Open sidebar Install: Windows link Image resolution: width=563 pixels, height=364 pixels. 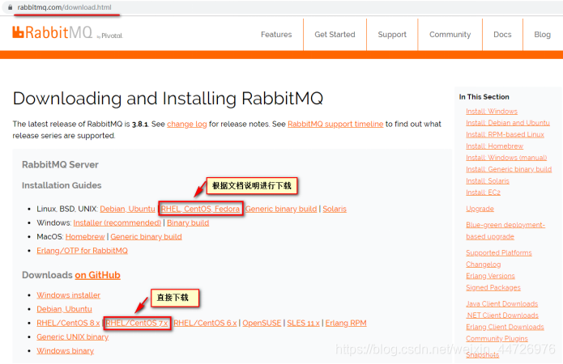(492, 112)
